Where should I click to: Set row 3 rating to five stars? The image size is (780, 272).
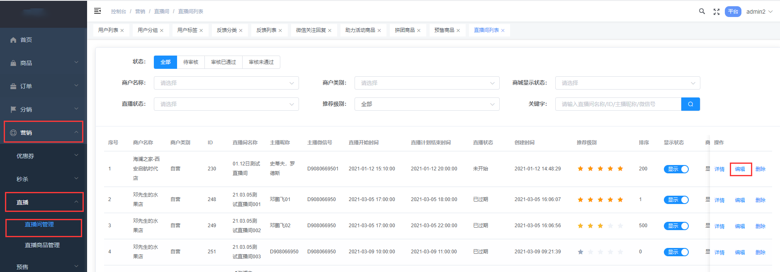coord(620,226)
